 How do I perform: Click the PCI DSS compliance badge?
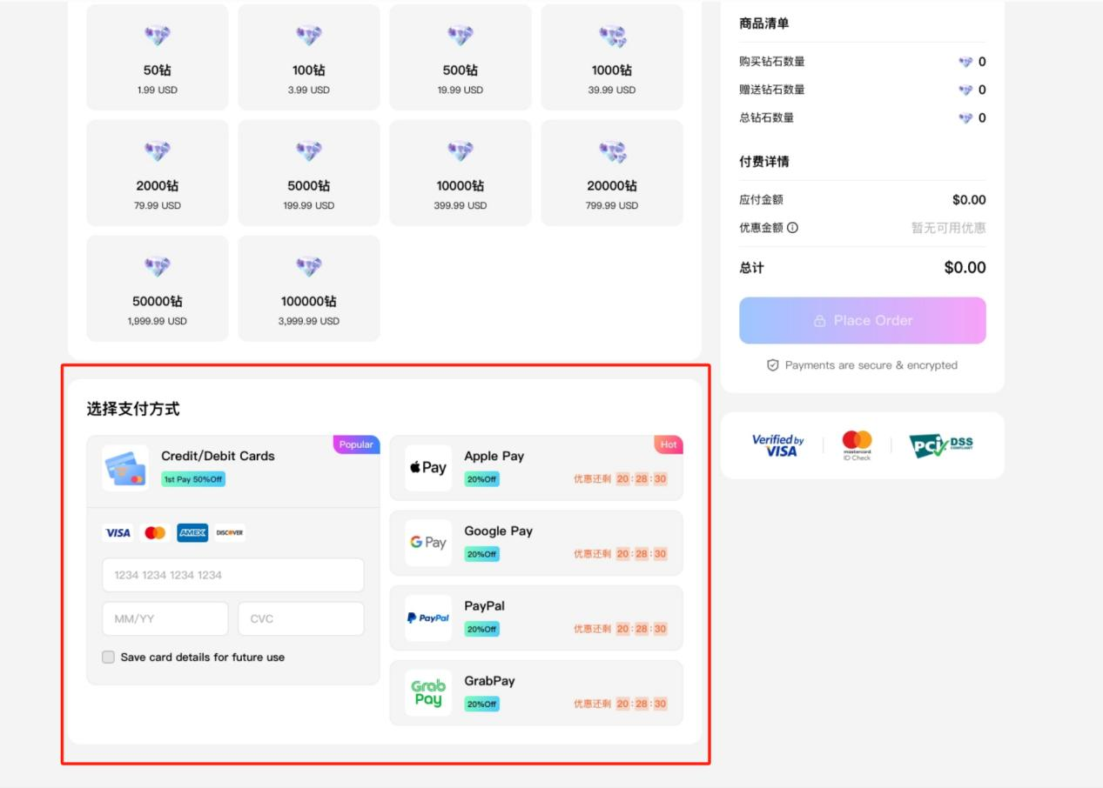click(x=941, y=445)
